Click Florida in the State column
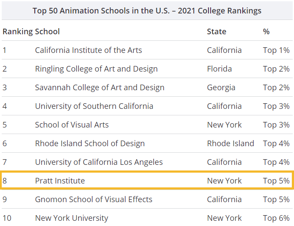 coord(219,69)
